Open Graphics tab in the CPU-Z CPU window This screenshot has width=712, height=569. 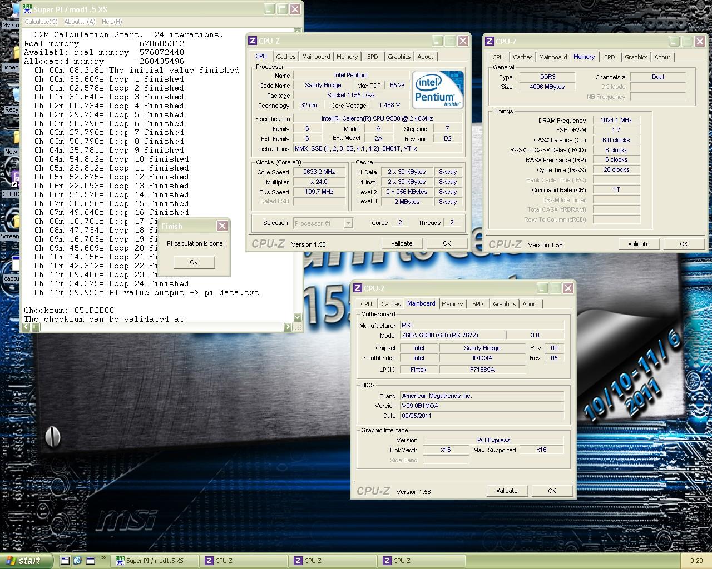[x=399, y=57]
